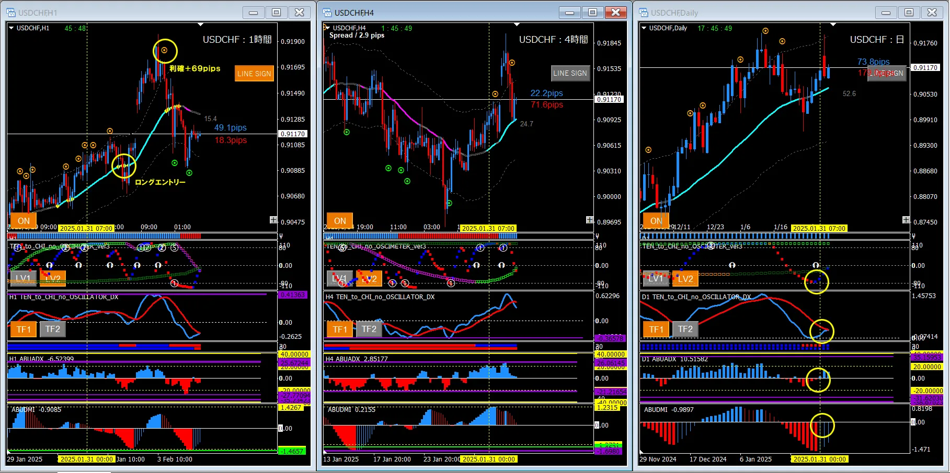Select TF2 in the Daily oscillator panel
Screen dimensions: 950x473
pyautogui.click(x=685, y=329)
